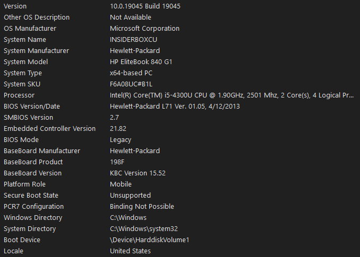Select the BaseBoard Product row
360x257 pixels.
33,162
